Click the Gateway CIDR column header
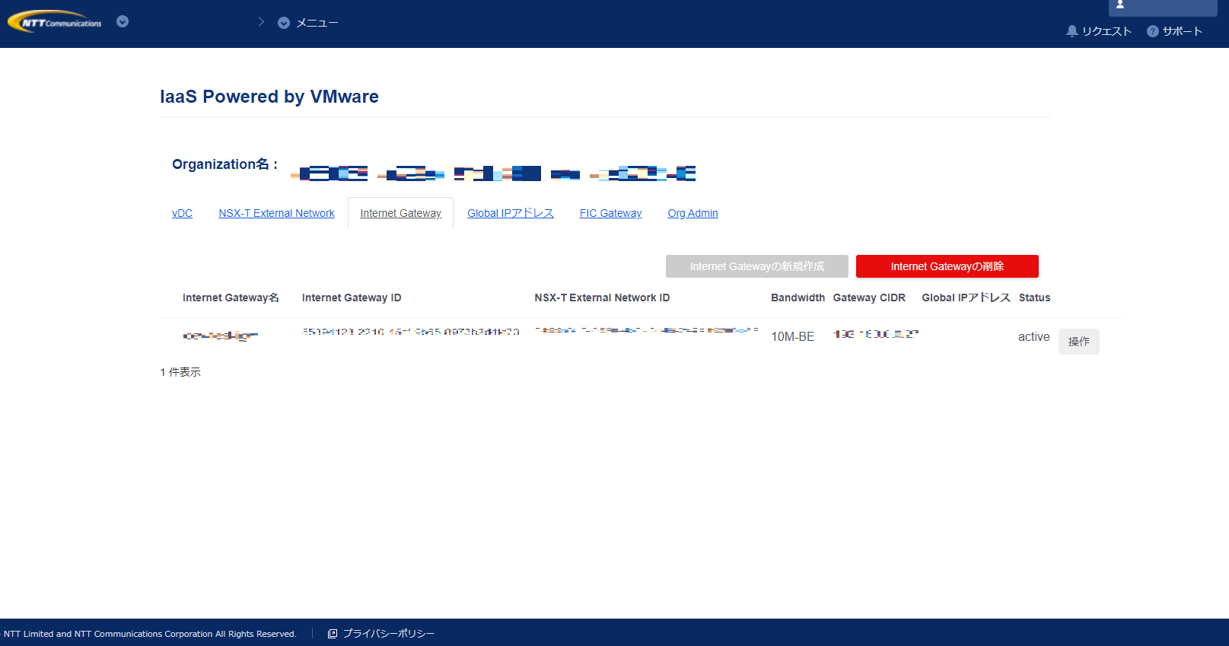Image resolution: width=1229 pixels, height=646 pixels. 870,298
